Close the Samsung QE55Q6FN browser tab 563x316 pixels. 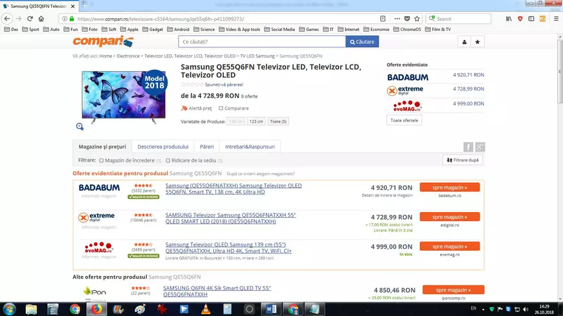click(x=73, y=6)
